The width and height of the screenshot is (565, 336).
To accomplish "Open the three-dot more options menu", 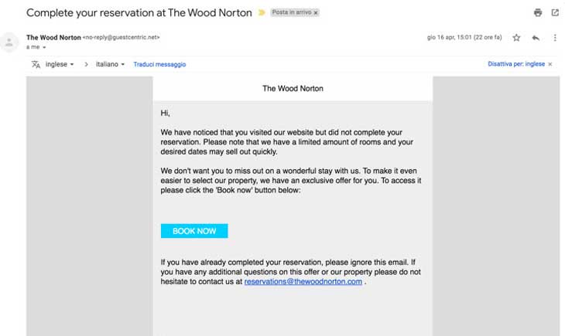I will [555, 37].
